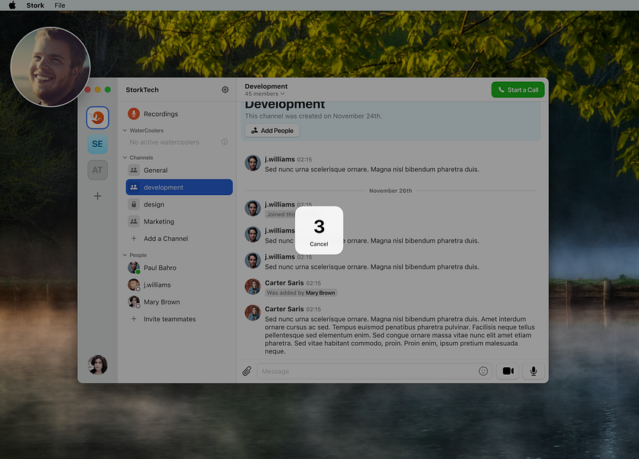Click the design channel lock icon

pyautogui.click(x=134, y=204)
